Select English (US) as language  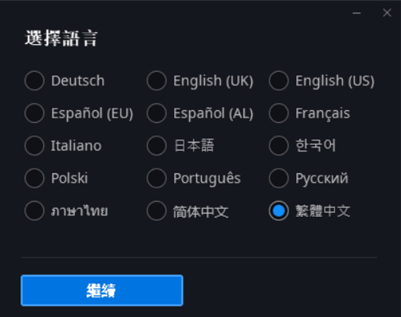tap(279, 81)
